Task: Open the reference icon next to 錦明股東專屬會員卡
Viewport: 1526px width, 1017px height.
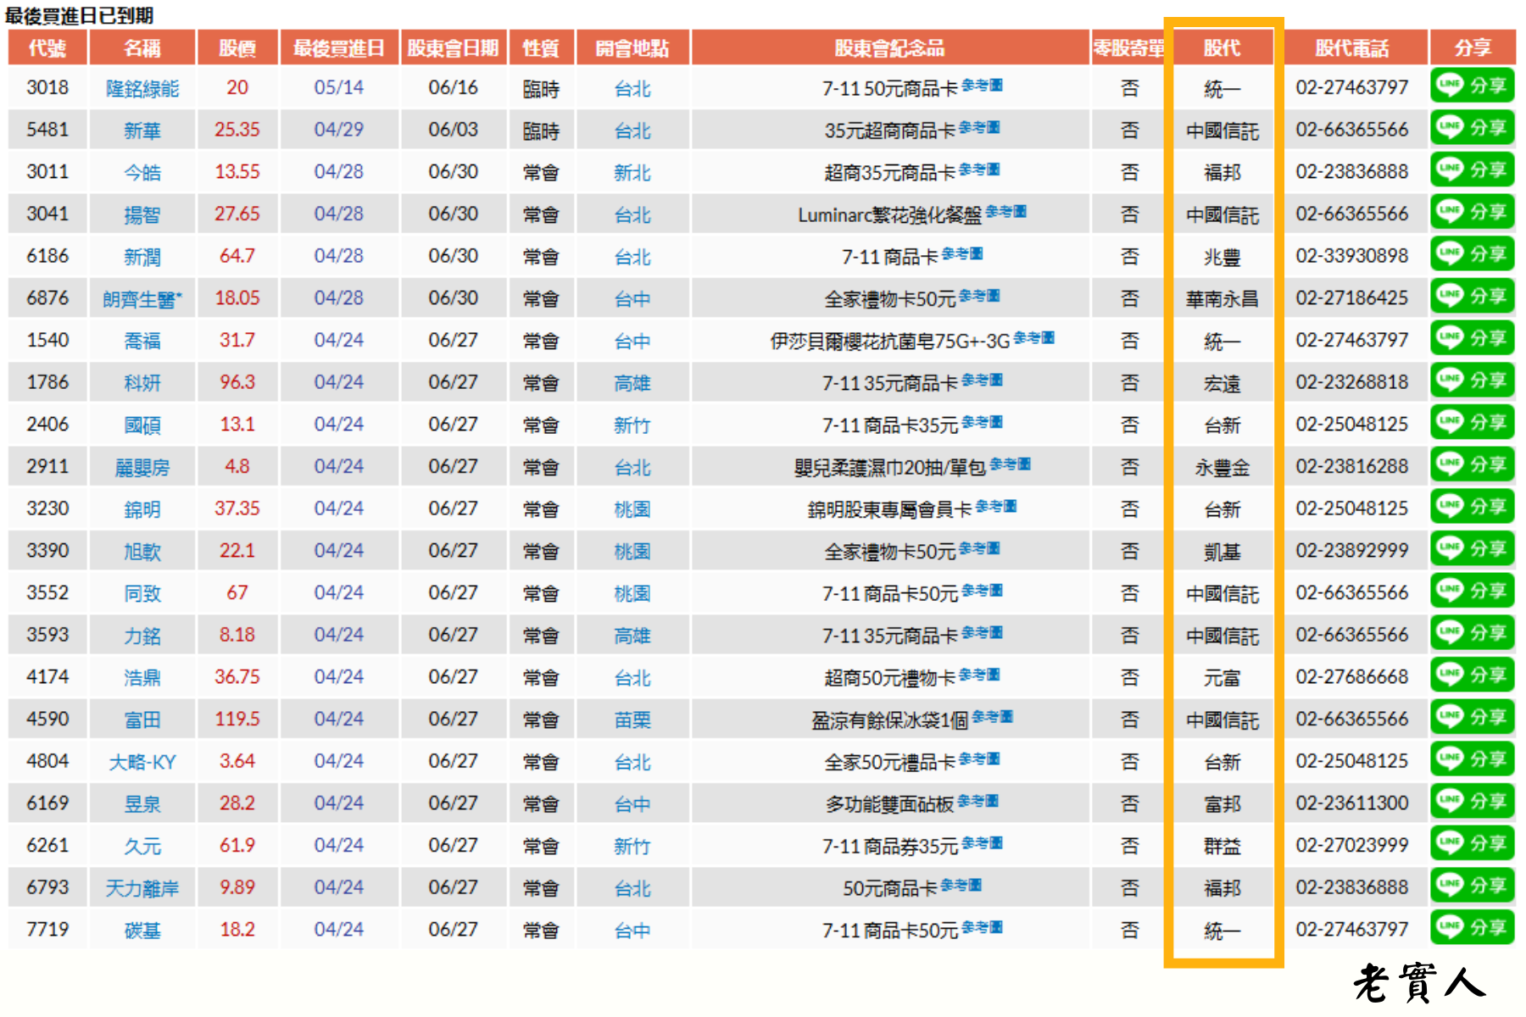Action: coord(996,506)
